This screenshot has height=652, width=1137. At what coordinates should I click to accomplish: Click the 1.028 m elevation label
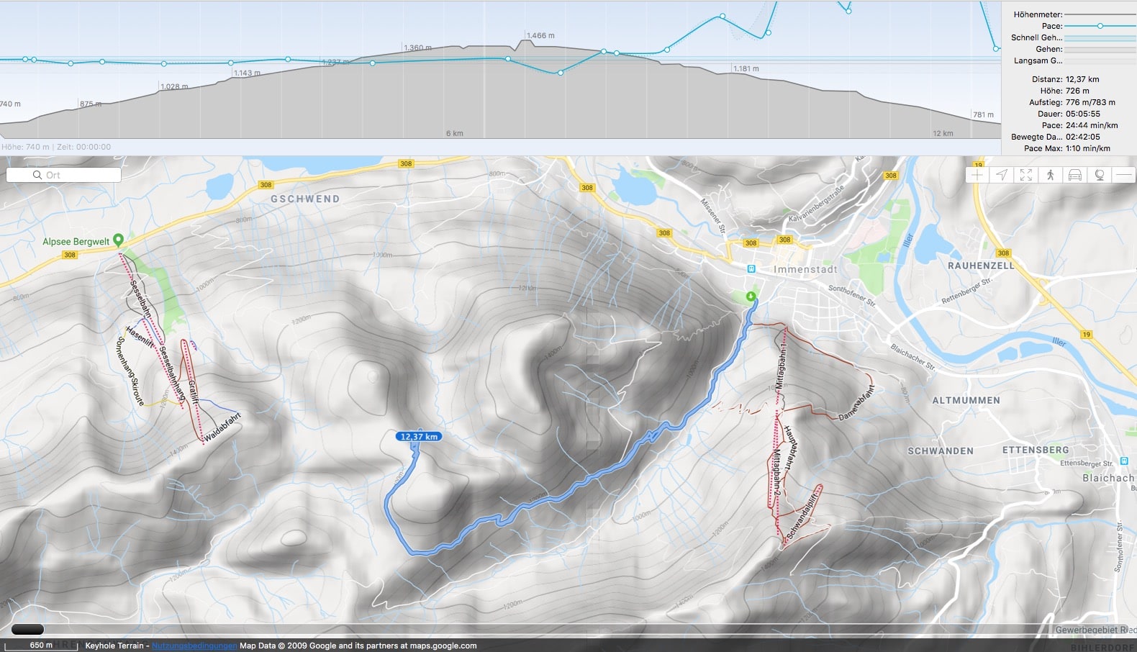(x=174, y=86)
